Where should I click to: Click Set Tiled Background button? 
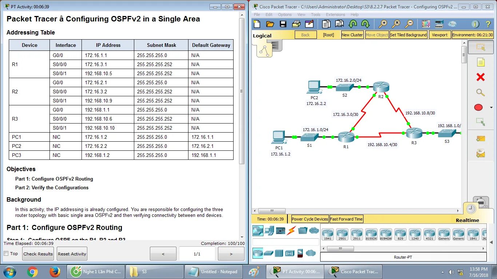click(408, 35)
